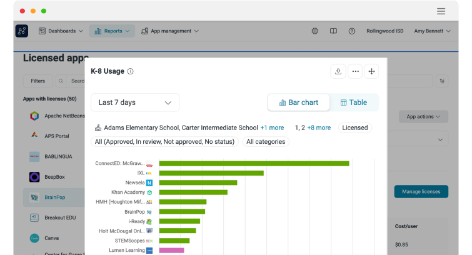The image size is (472, 255).
Task: Switch to Table view
Action: coord(354,102)
